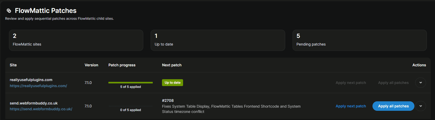Select the FlowMattic sites summary card
The width and height of the screenshot is (435, 120).
pos(76,40)
